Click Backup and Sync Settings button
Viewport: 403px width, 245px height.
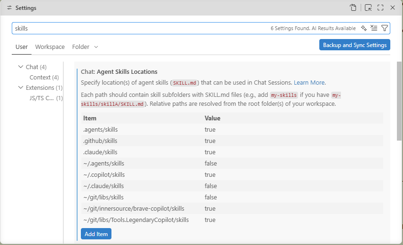(x=355, y=45)
